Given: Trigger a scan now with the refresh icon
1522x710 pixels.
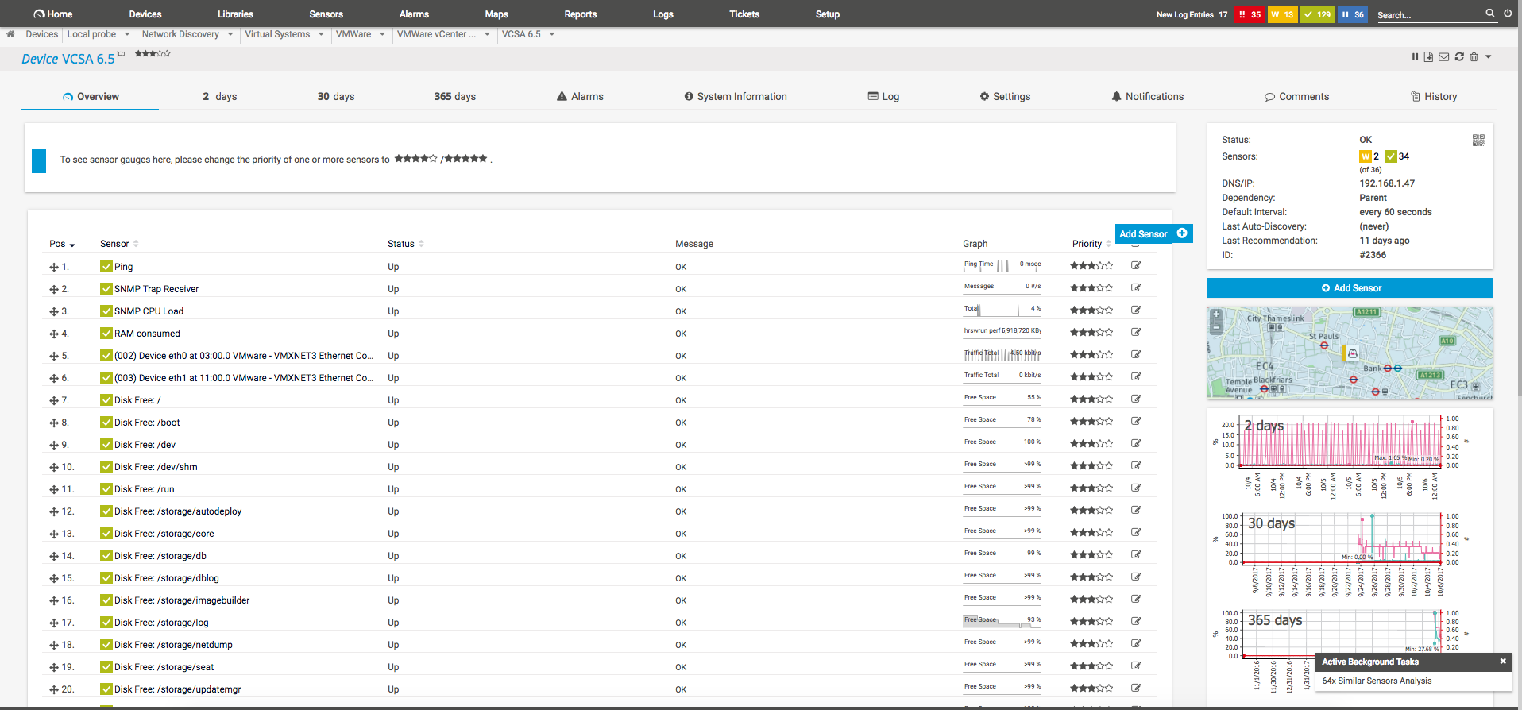Looking at the screenshot, I should coord(1459,57).
